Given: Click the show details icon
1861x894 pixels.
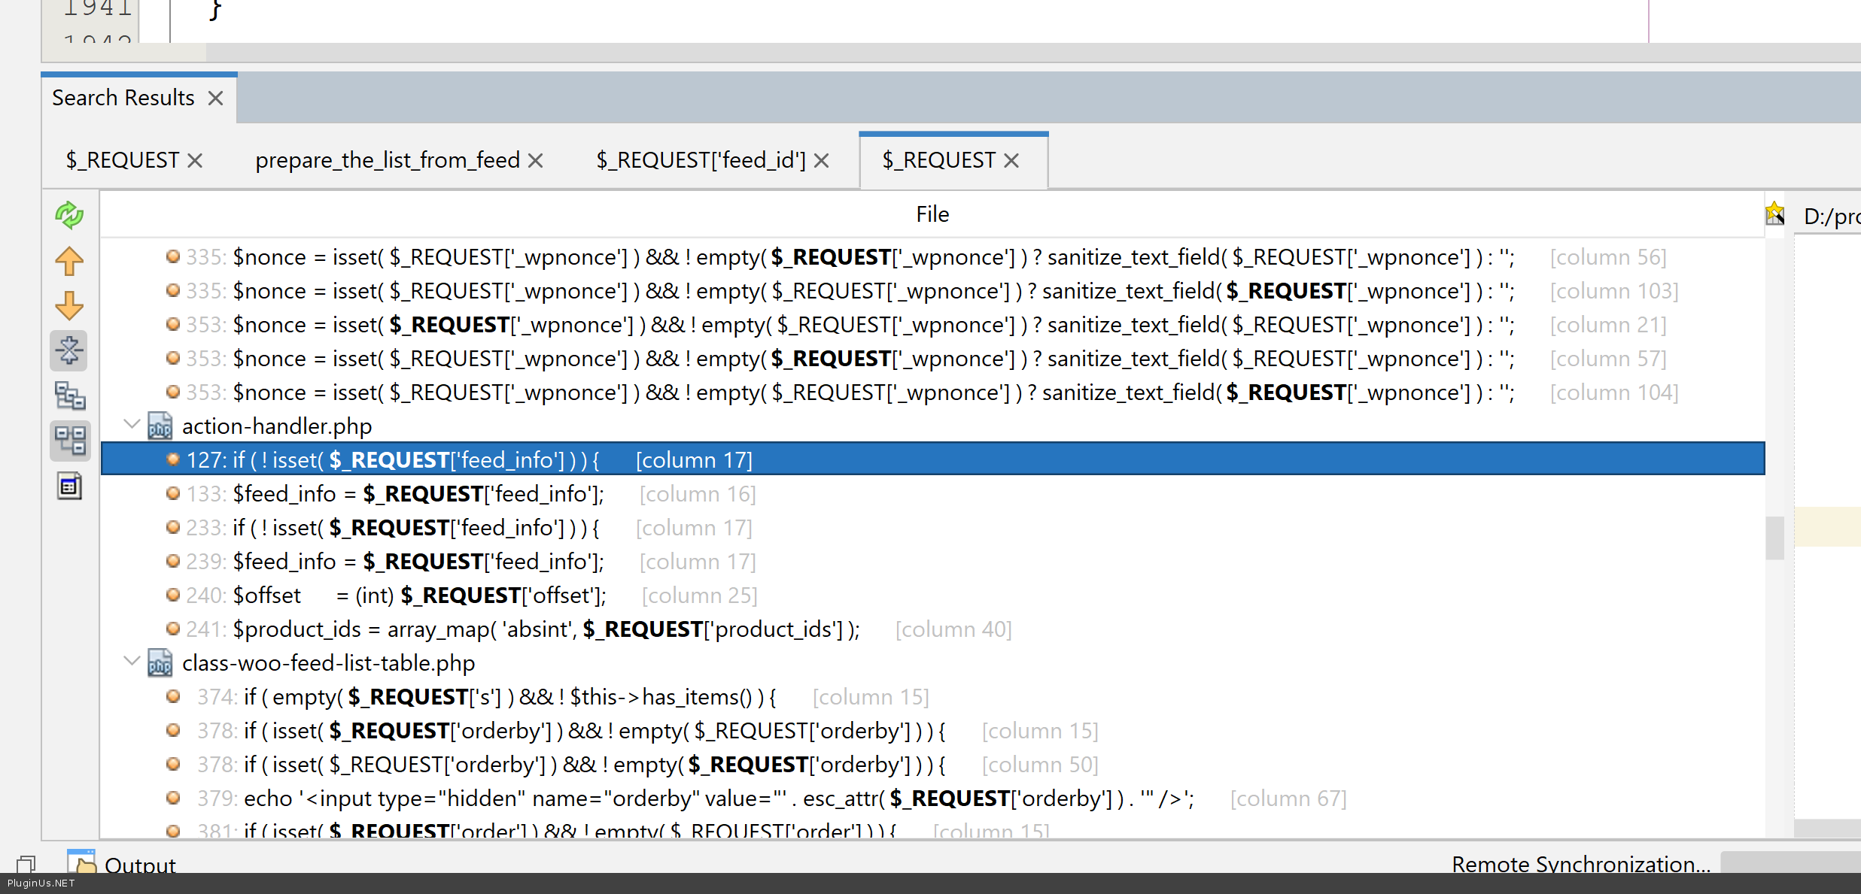Looking at the screenshot, I should (69, 486).
